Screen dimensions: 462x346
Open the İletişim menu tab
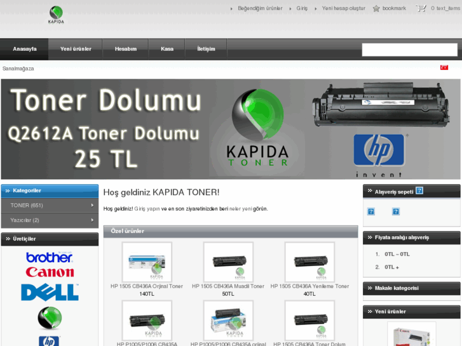[207, 49]
